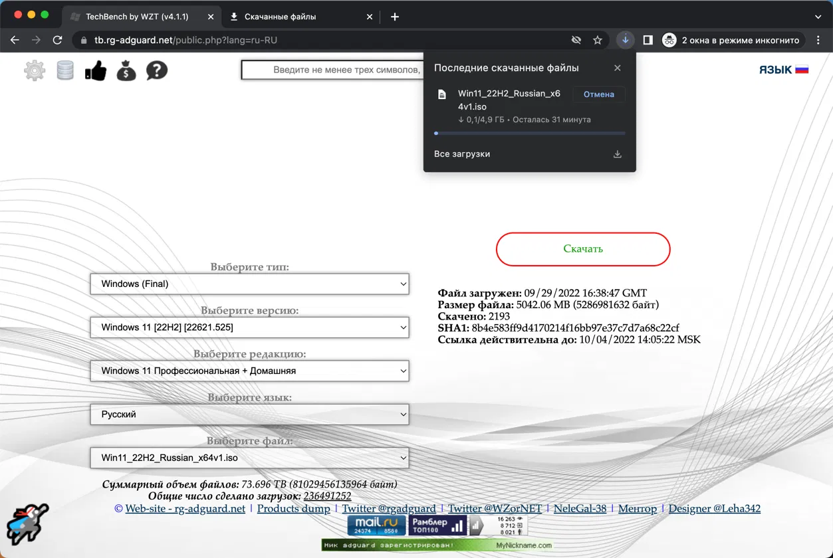Cancel download with Отмена button
Image resolution: width=833 pixels, height=558 pixels.
(599, 94)
